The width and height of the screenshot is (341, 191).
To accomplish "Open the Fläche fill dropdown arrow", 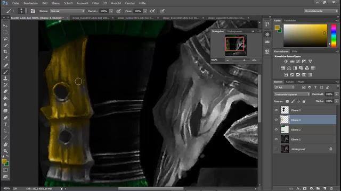I will click(x=337, y=101).
